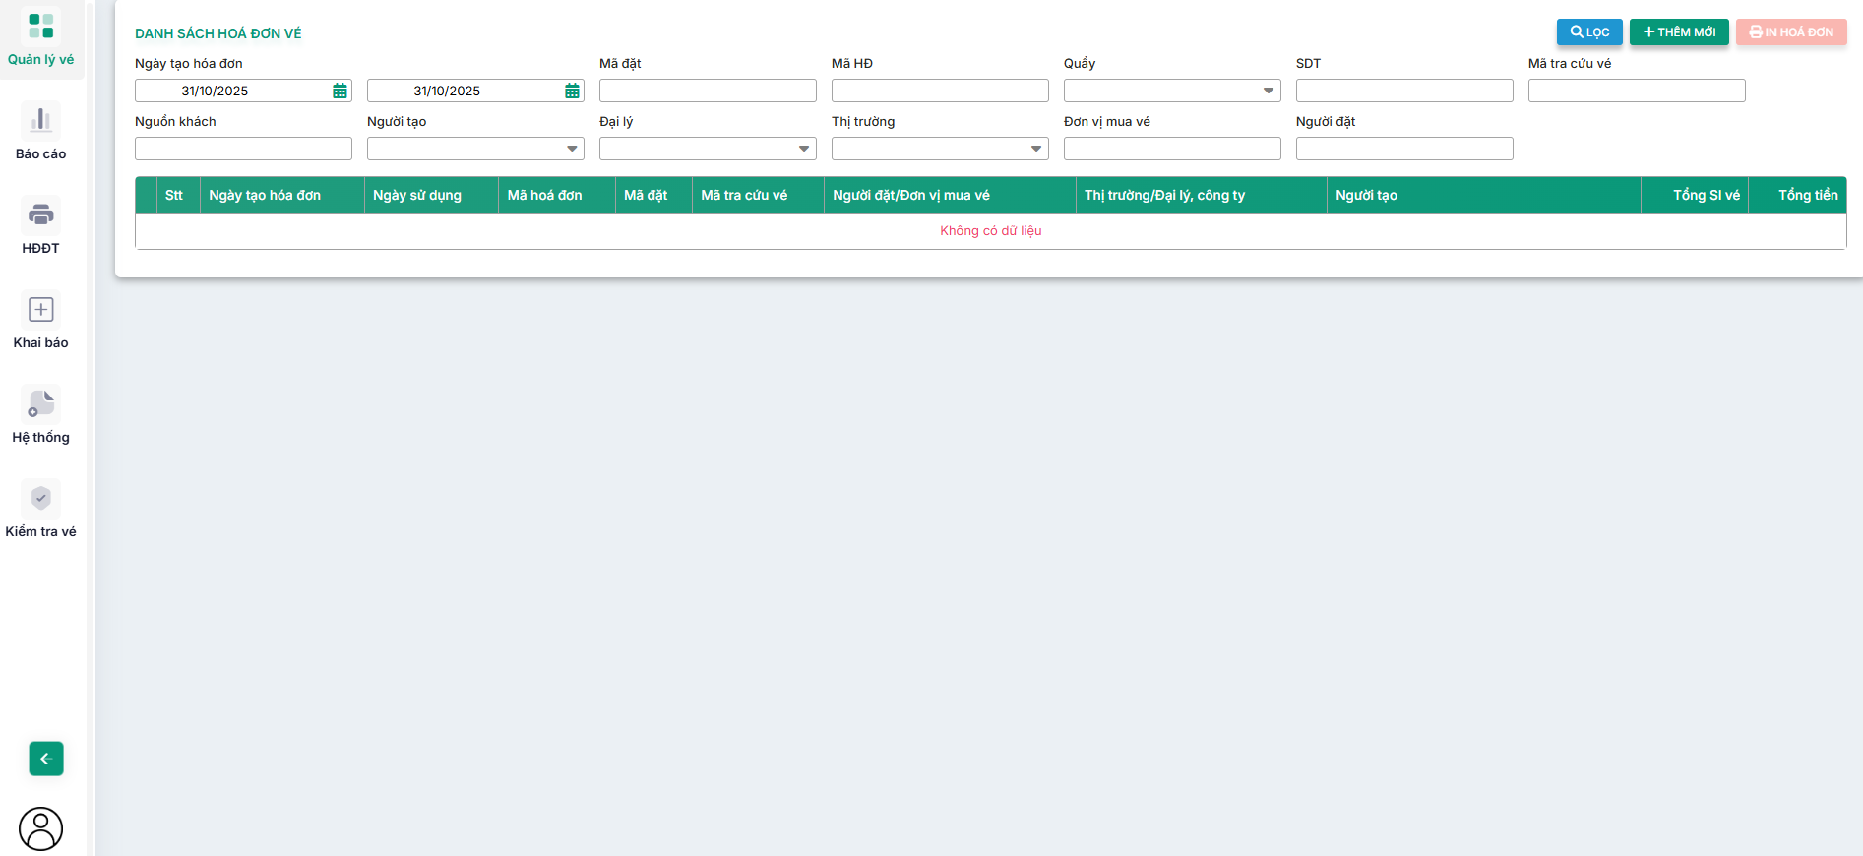Viewport: 1863px width, 856px height.
Task: Open the start date calendar picker icon
Action: pyautogui.click(x=340, y=92)
